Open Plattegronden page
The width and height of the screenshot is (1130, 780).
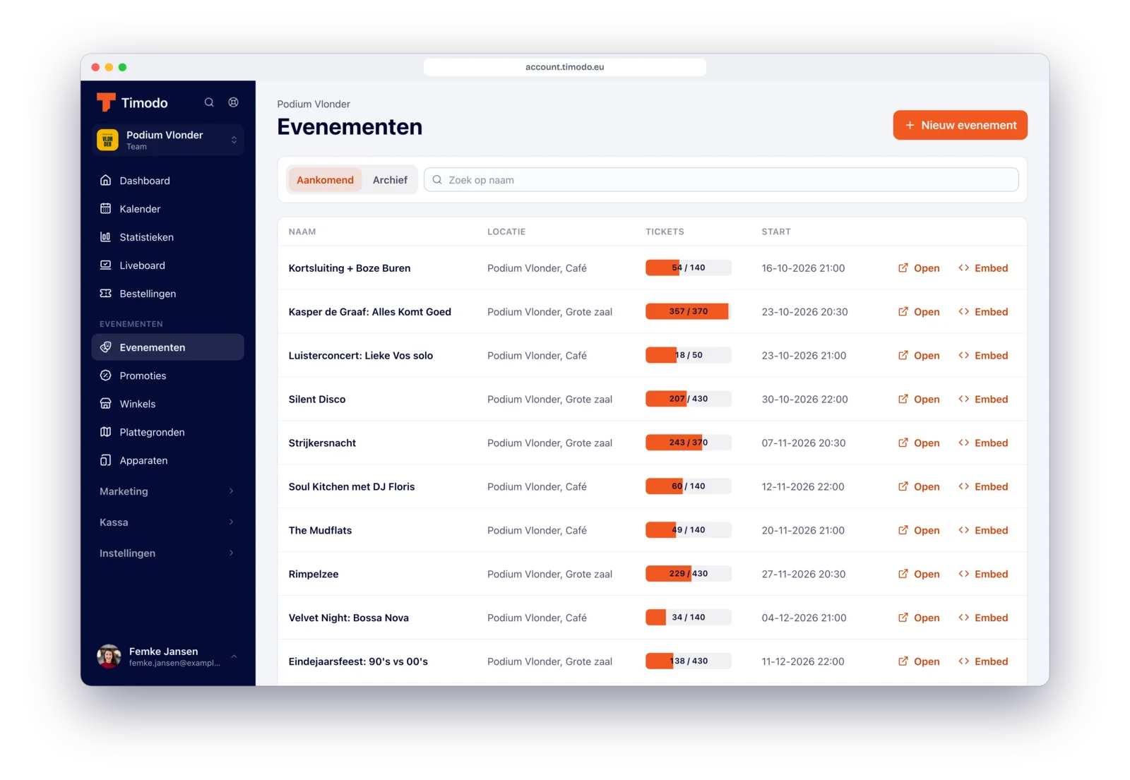point(167,432)
